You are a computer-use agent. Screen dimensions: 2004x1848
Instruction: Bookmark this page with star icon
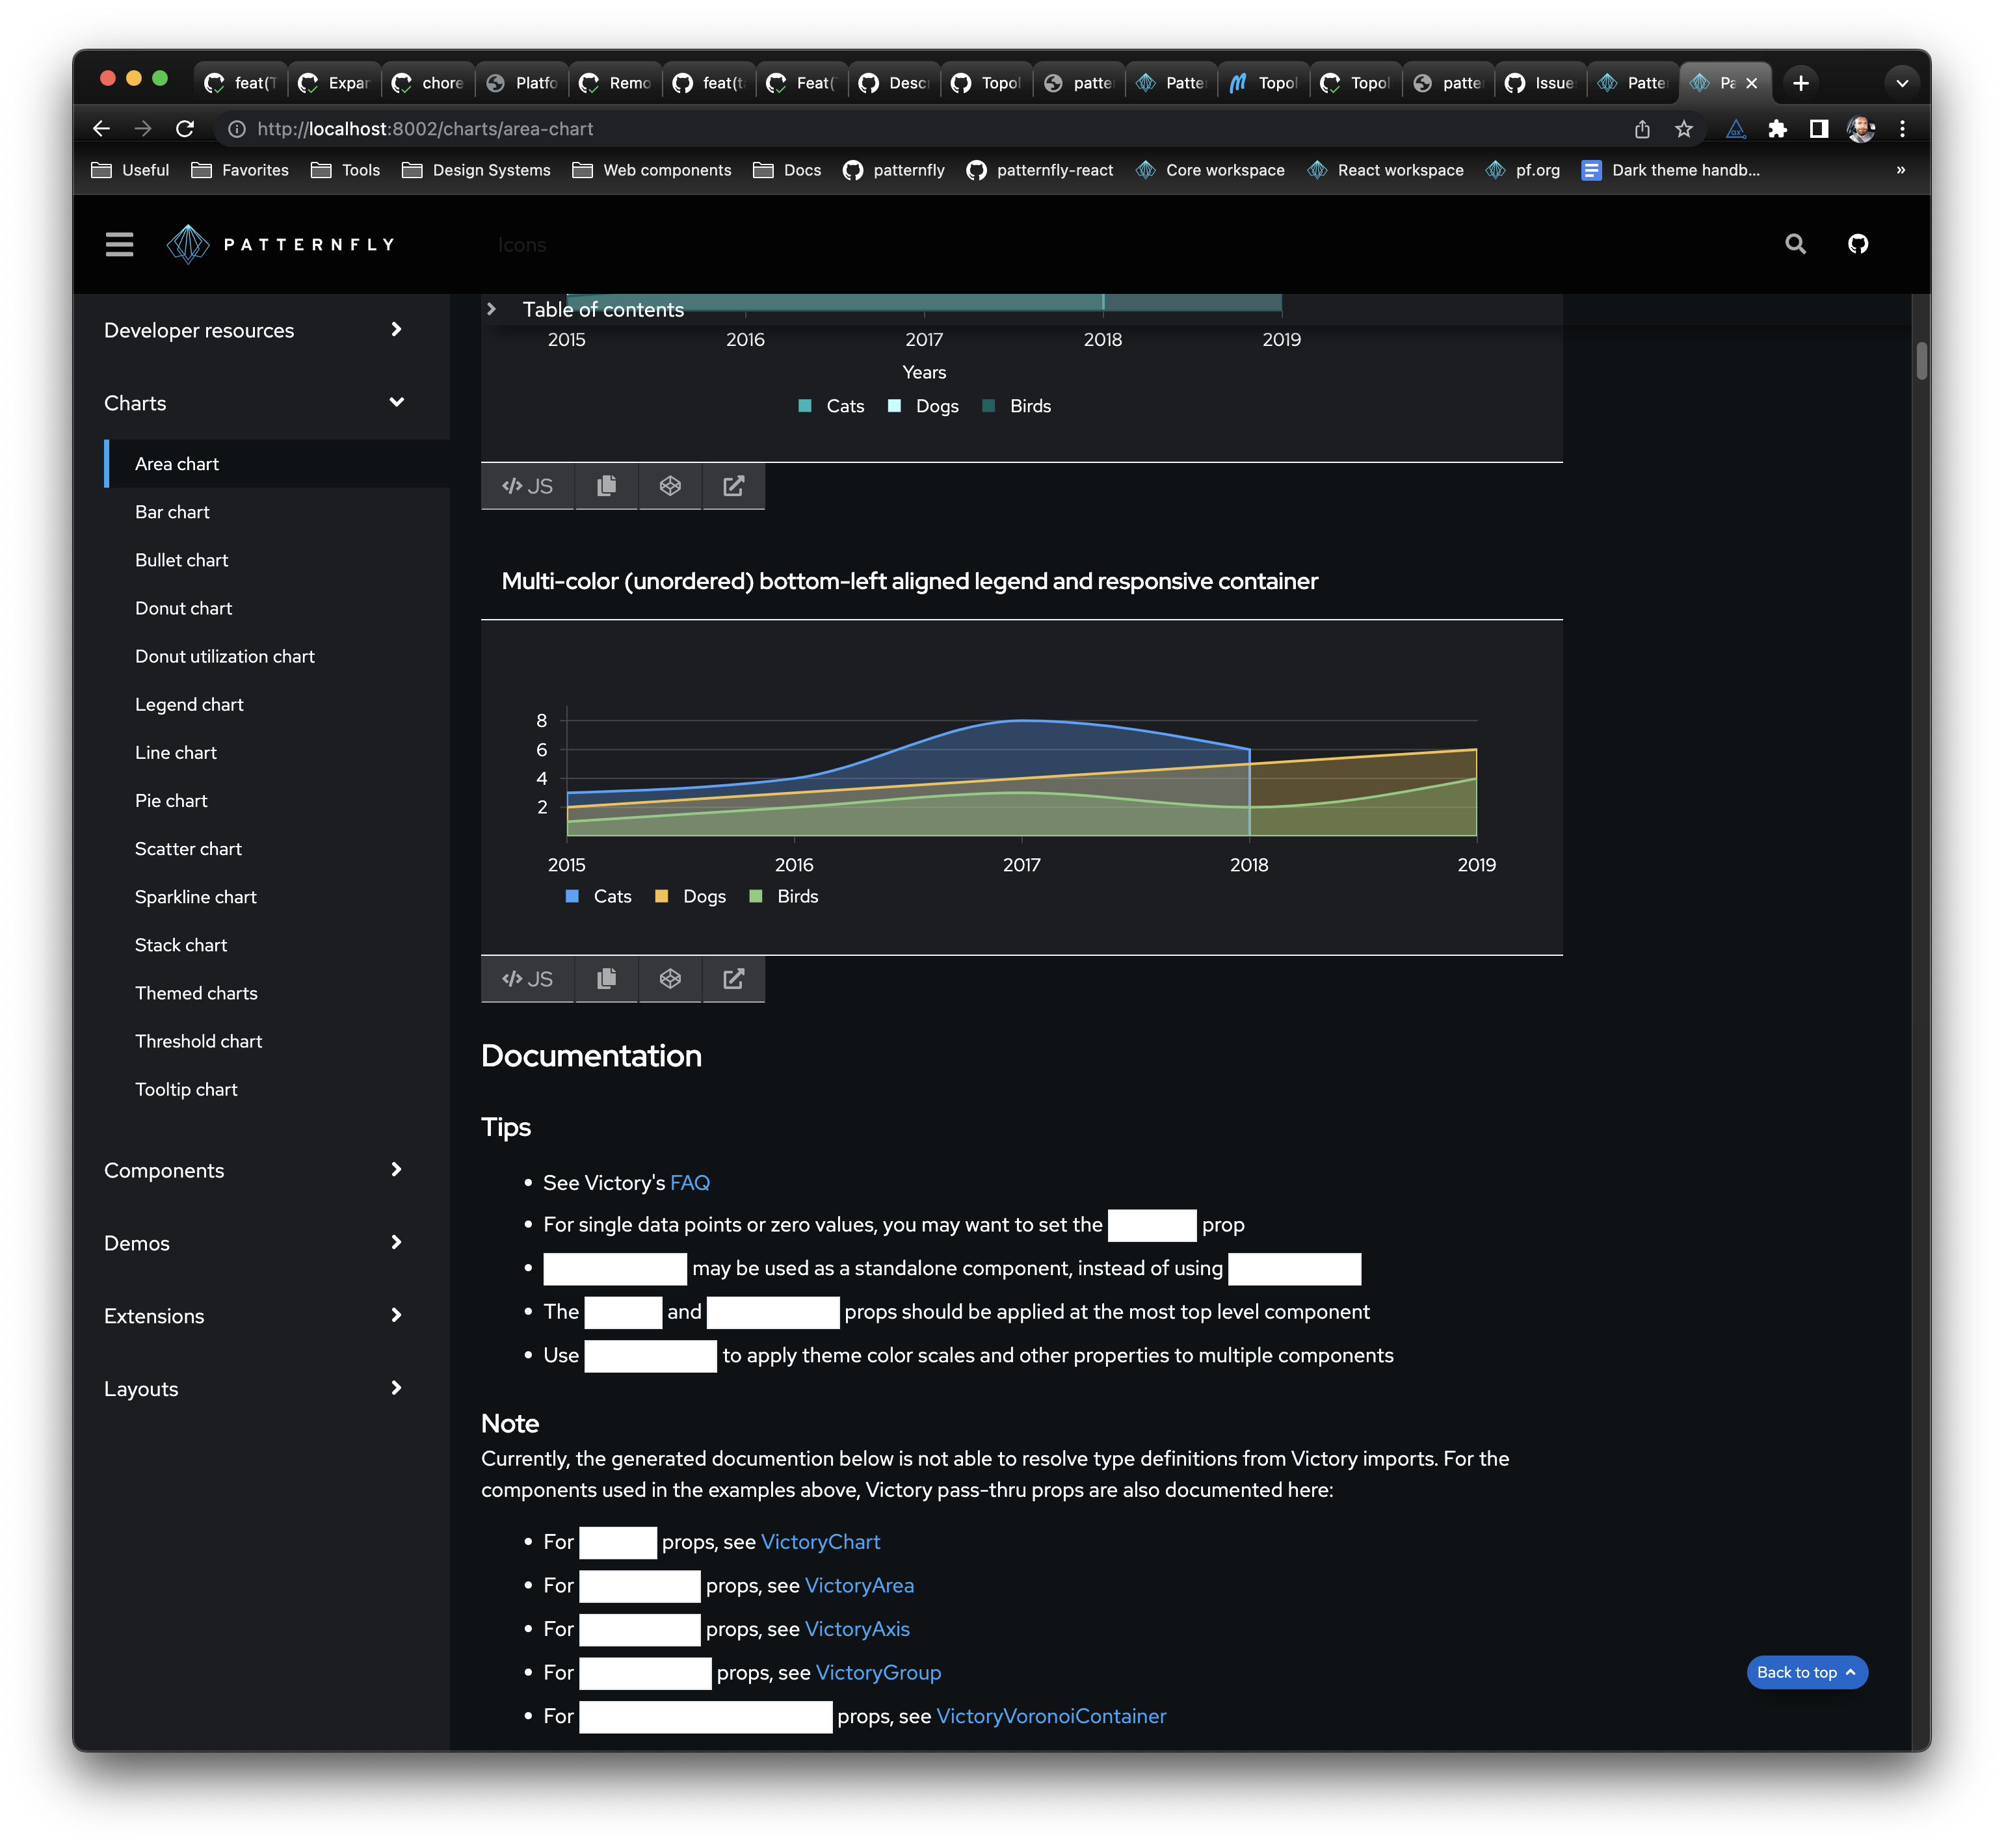(1684, 129)
